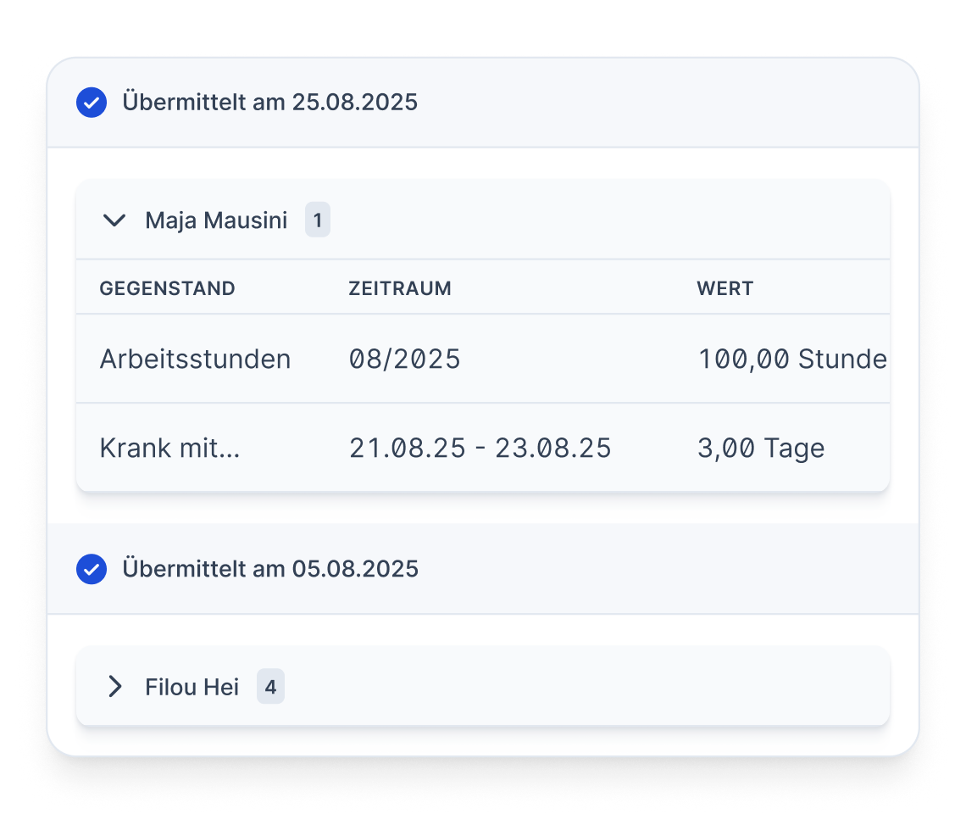Click the 21.08.25 - 23.08.25 date range
This screenshot has width=966, height=814.
480,447
